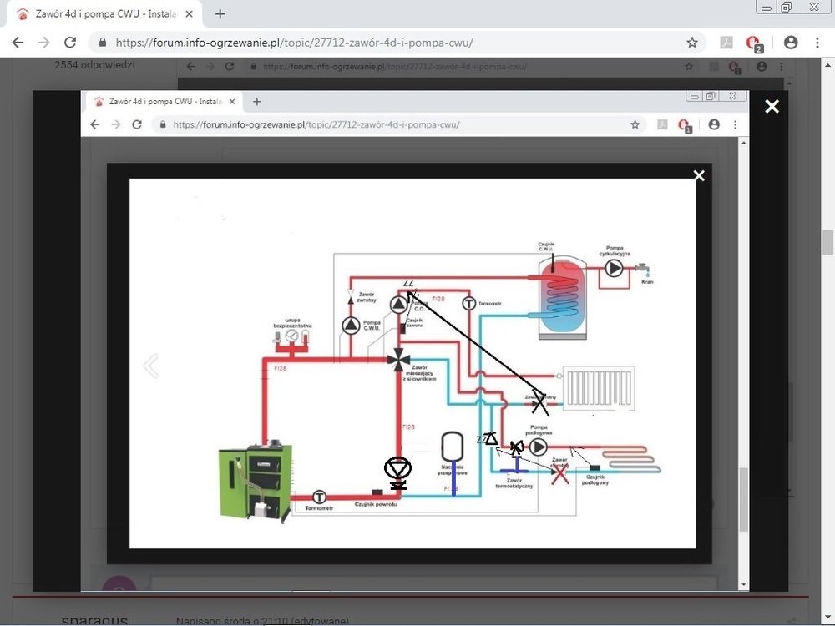Screen dimensions: 835x626
Task: Open the Chrome profile avatar menu
Action: point(790,43)
